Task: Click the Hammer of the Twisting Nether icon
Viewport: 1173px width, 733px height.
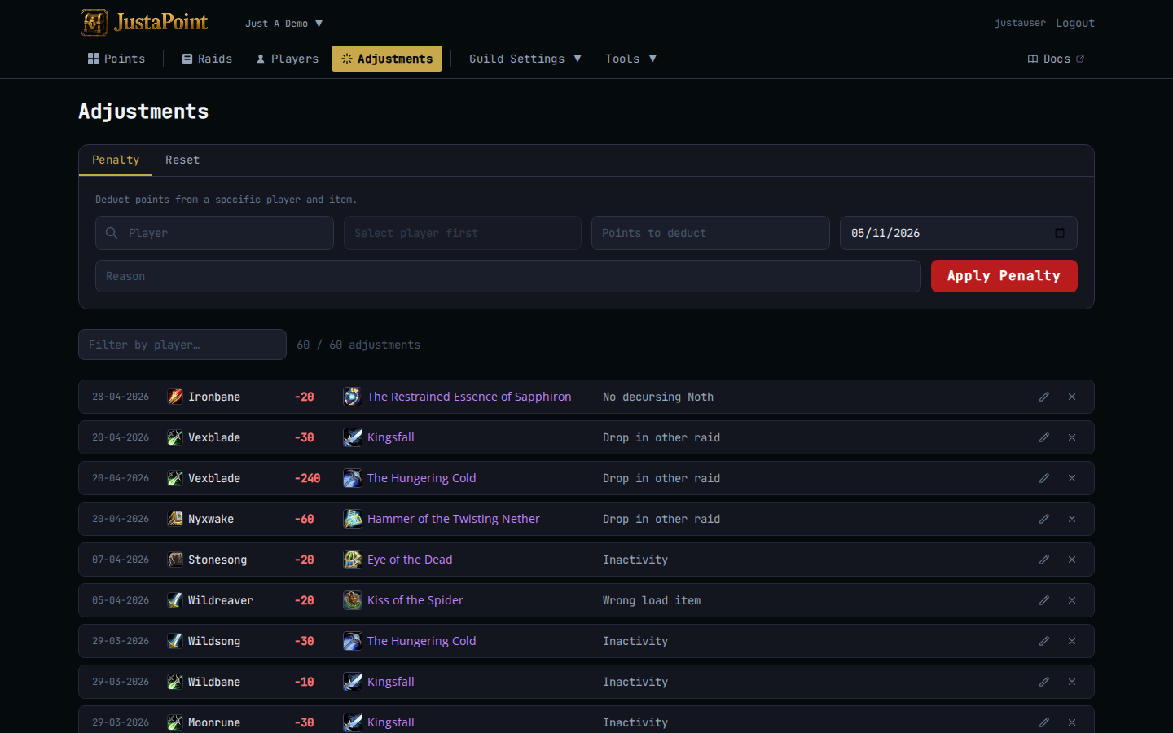Action: (352, 519)
